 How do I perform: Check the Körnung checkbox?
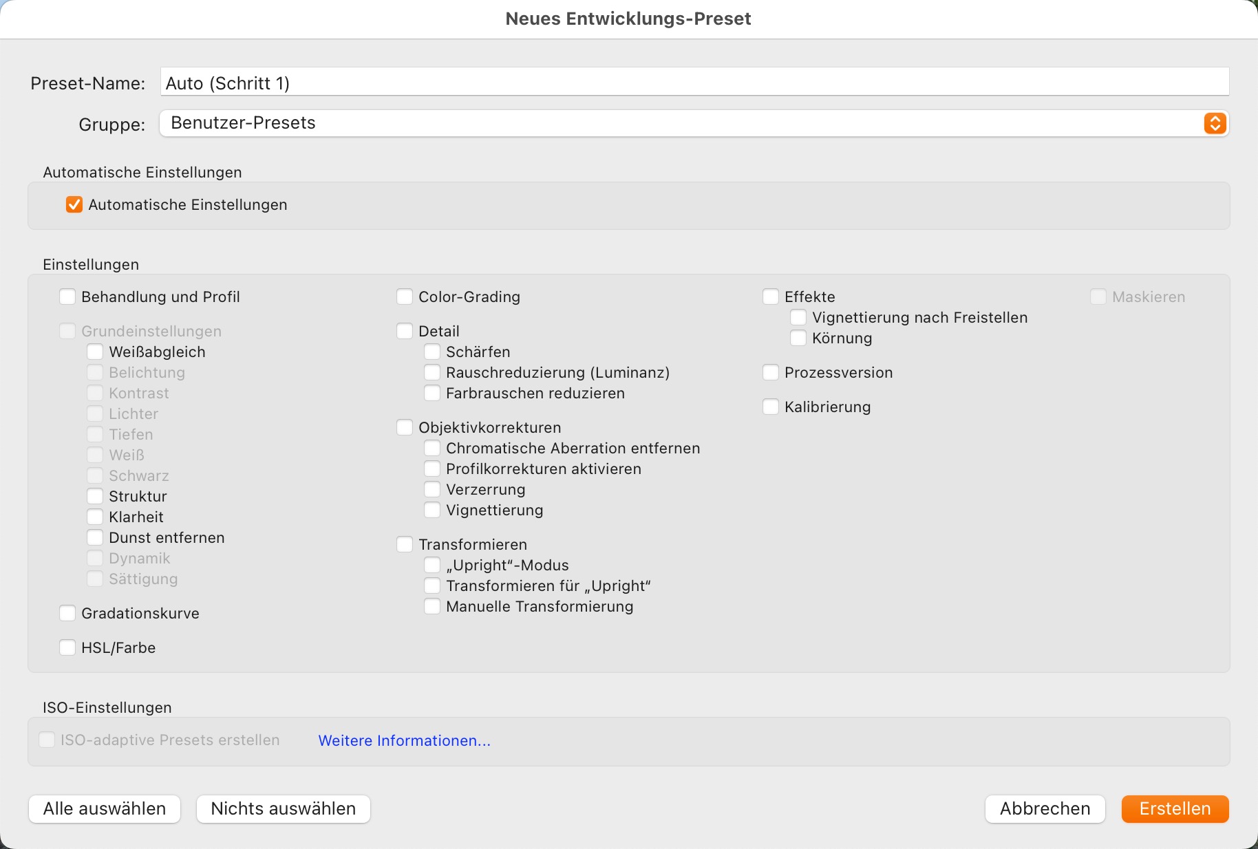point(798,338)
